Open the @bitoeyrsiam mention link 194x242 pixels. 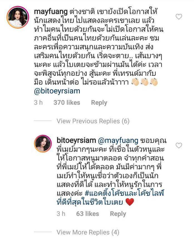(x=57, y=91)
